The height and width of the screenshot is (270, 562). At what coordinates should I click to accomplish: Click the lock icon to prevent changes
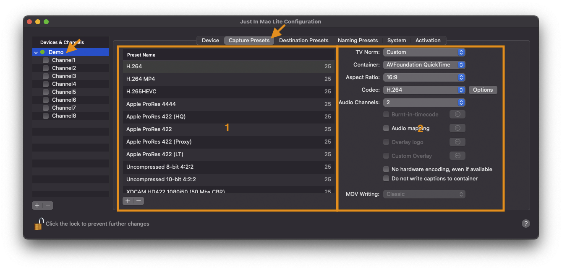coord(39,224)
